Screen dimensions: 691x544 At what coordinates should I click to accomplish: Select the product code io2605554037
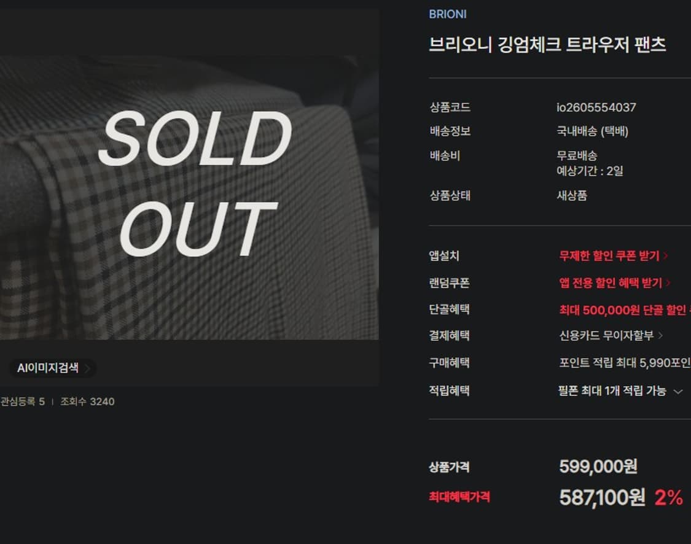[596, 107]
